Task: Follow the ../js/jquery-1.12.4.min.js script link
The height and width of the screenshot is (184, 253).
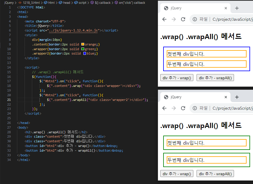Action: [73, 30]
